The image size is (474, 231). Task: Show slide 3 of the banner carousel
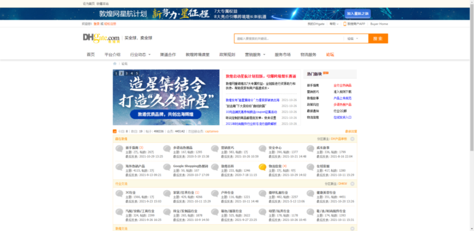pos(127,73)
